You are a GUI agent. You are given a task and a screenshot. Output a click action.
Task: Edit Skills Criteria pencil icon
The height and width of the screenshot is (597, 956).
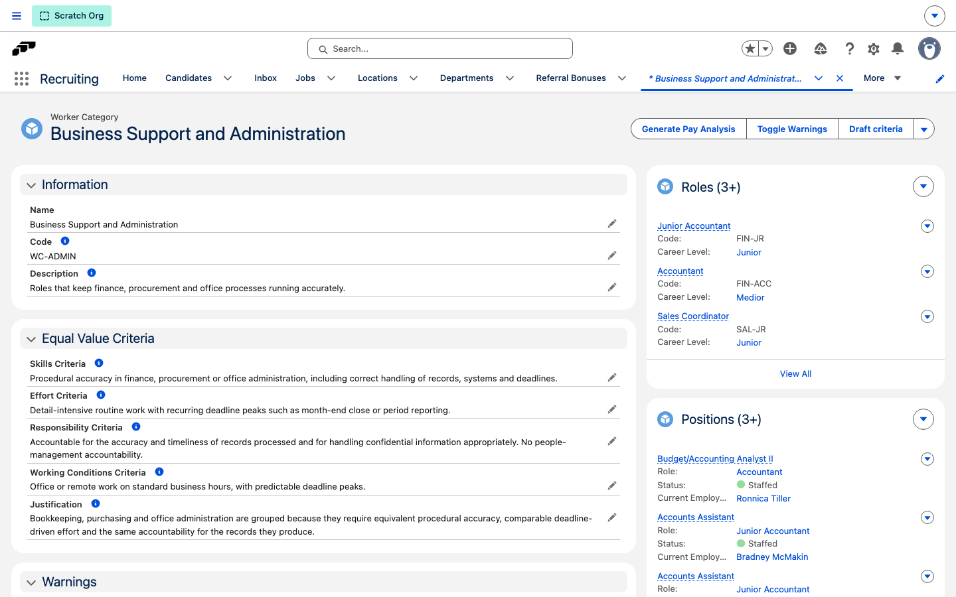tap(612, 377)
